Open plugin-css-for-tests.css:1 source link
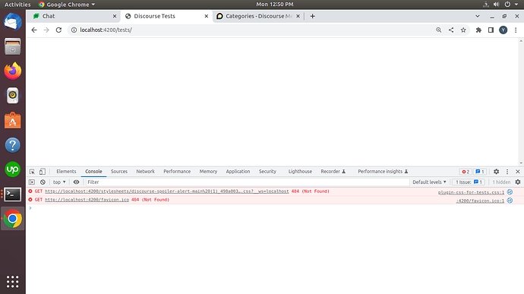This screenshot has height=294, width=524. click(471, 192)
